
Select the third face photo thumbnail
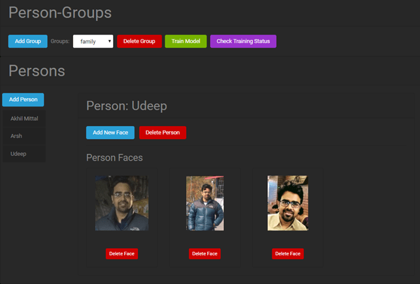pos(287,203)
